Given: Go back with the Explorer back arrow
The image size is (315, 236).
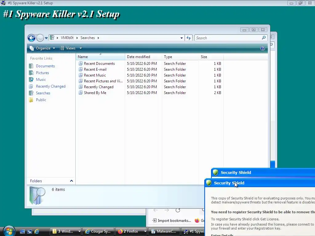Looking at the screenshot, I should pyautogui.click(x=31, y=38).
